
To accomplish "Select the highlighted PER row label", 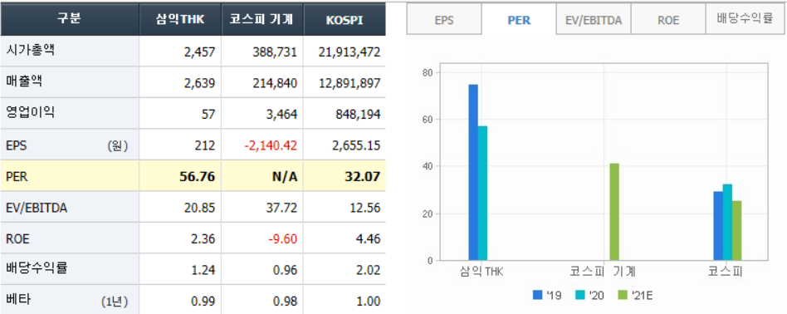I will tap(17, 177).
